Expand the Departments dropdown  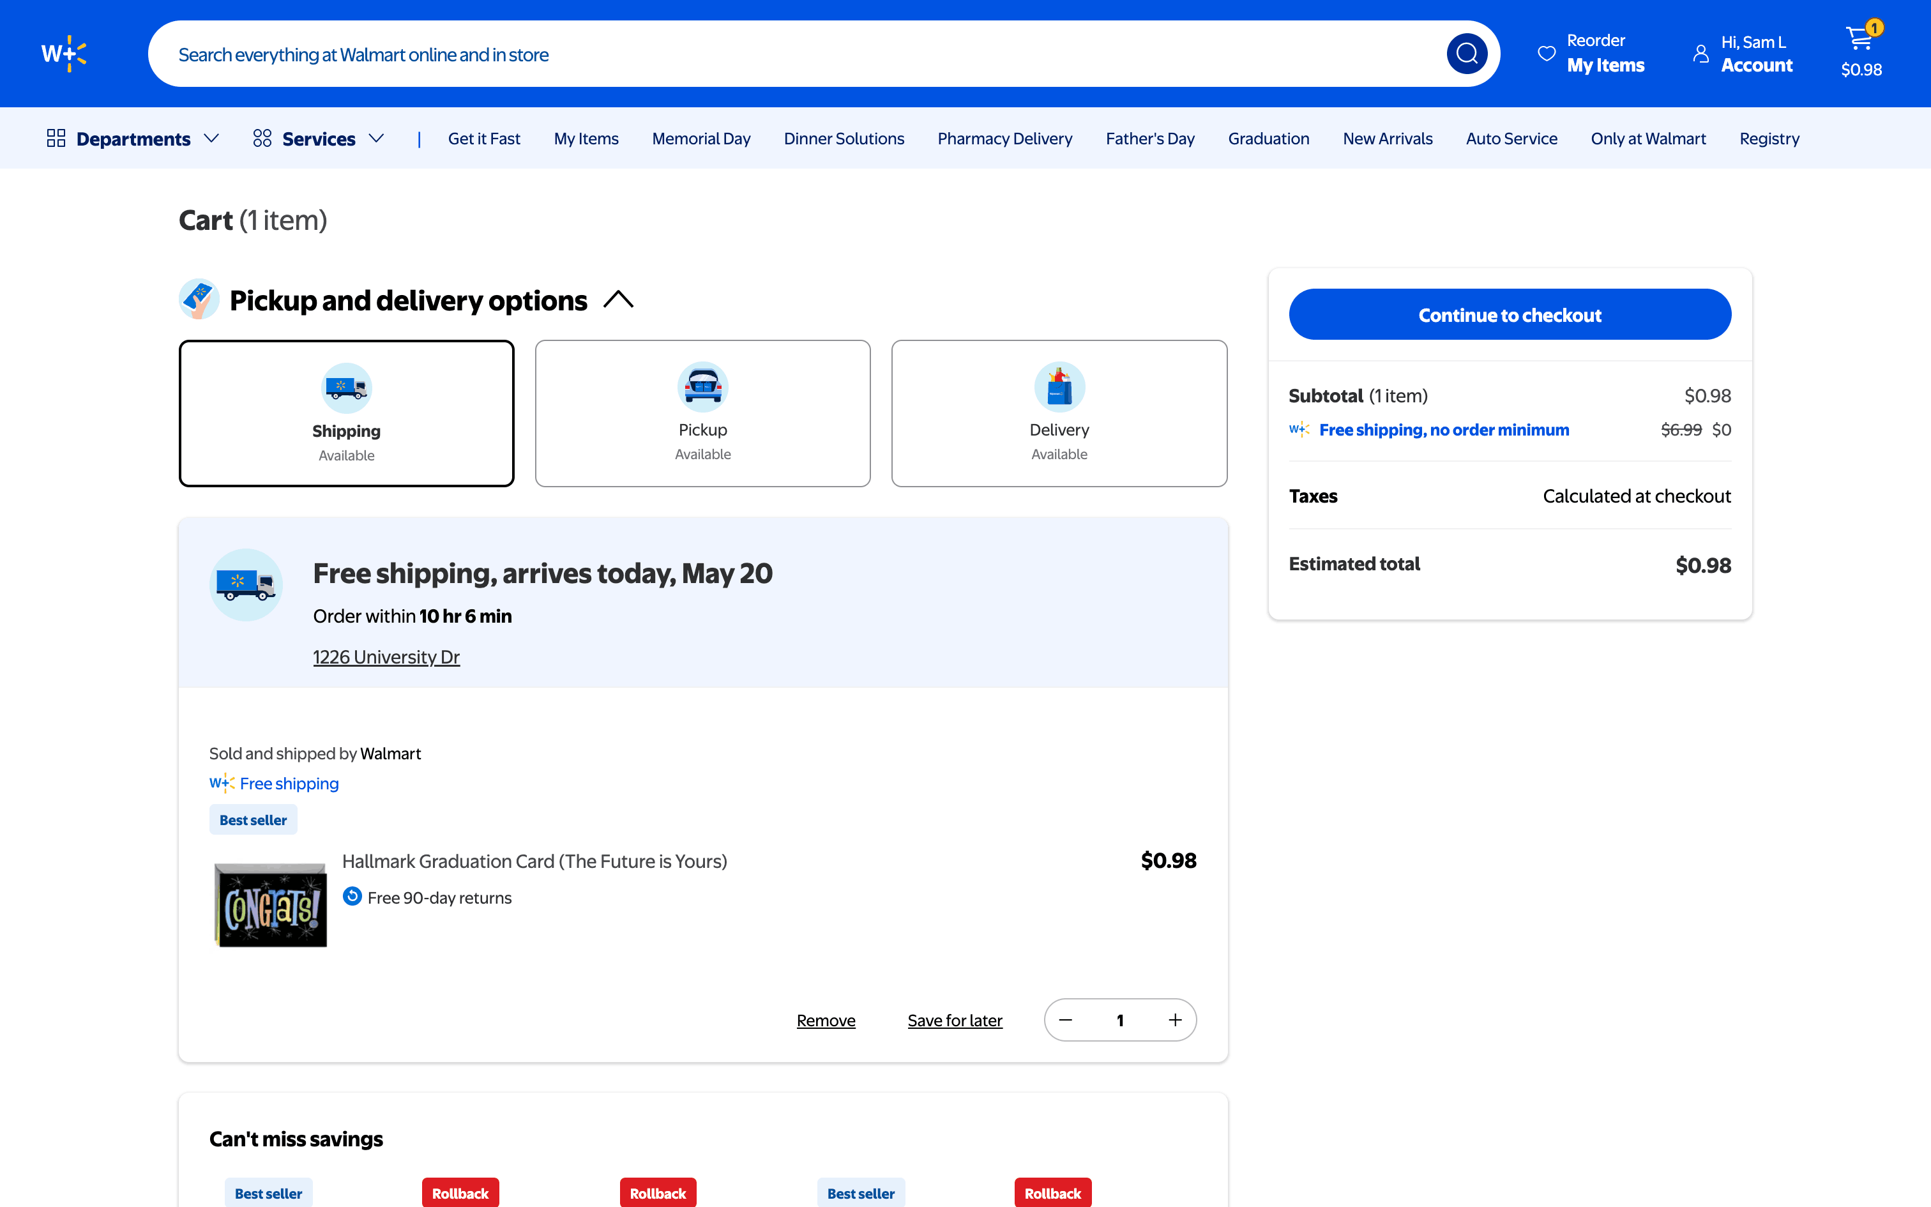[132, 139]
